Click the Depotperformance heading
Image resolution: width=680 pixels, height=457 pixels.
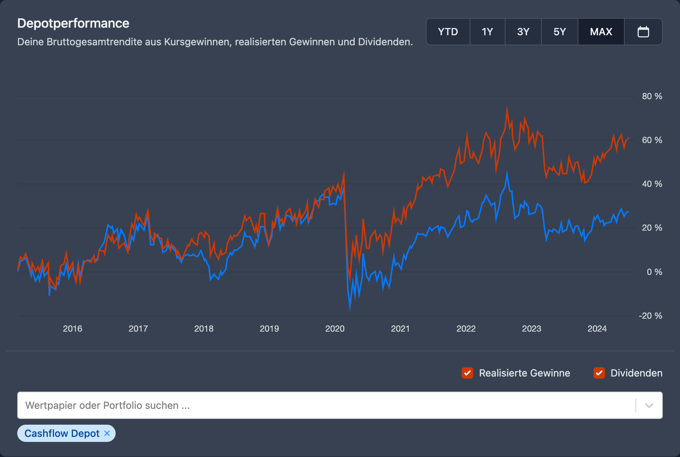point(73,23)
